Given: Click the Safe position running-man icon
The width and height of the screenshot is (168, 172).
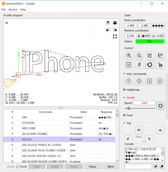Looking at the screenshot, I should (x=139, y=64).
